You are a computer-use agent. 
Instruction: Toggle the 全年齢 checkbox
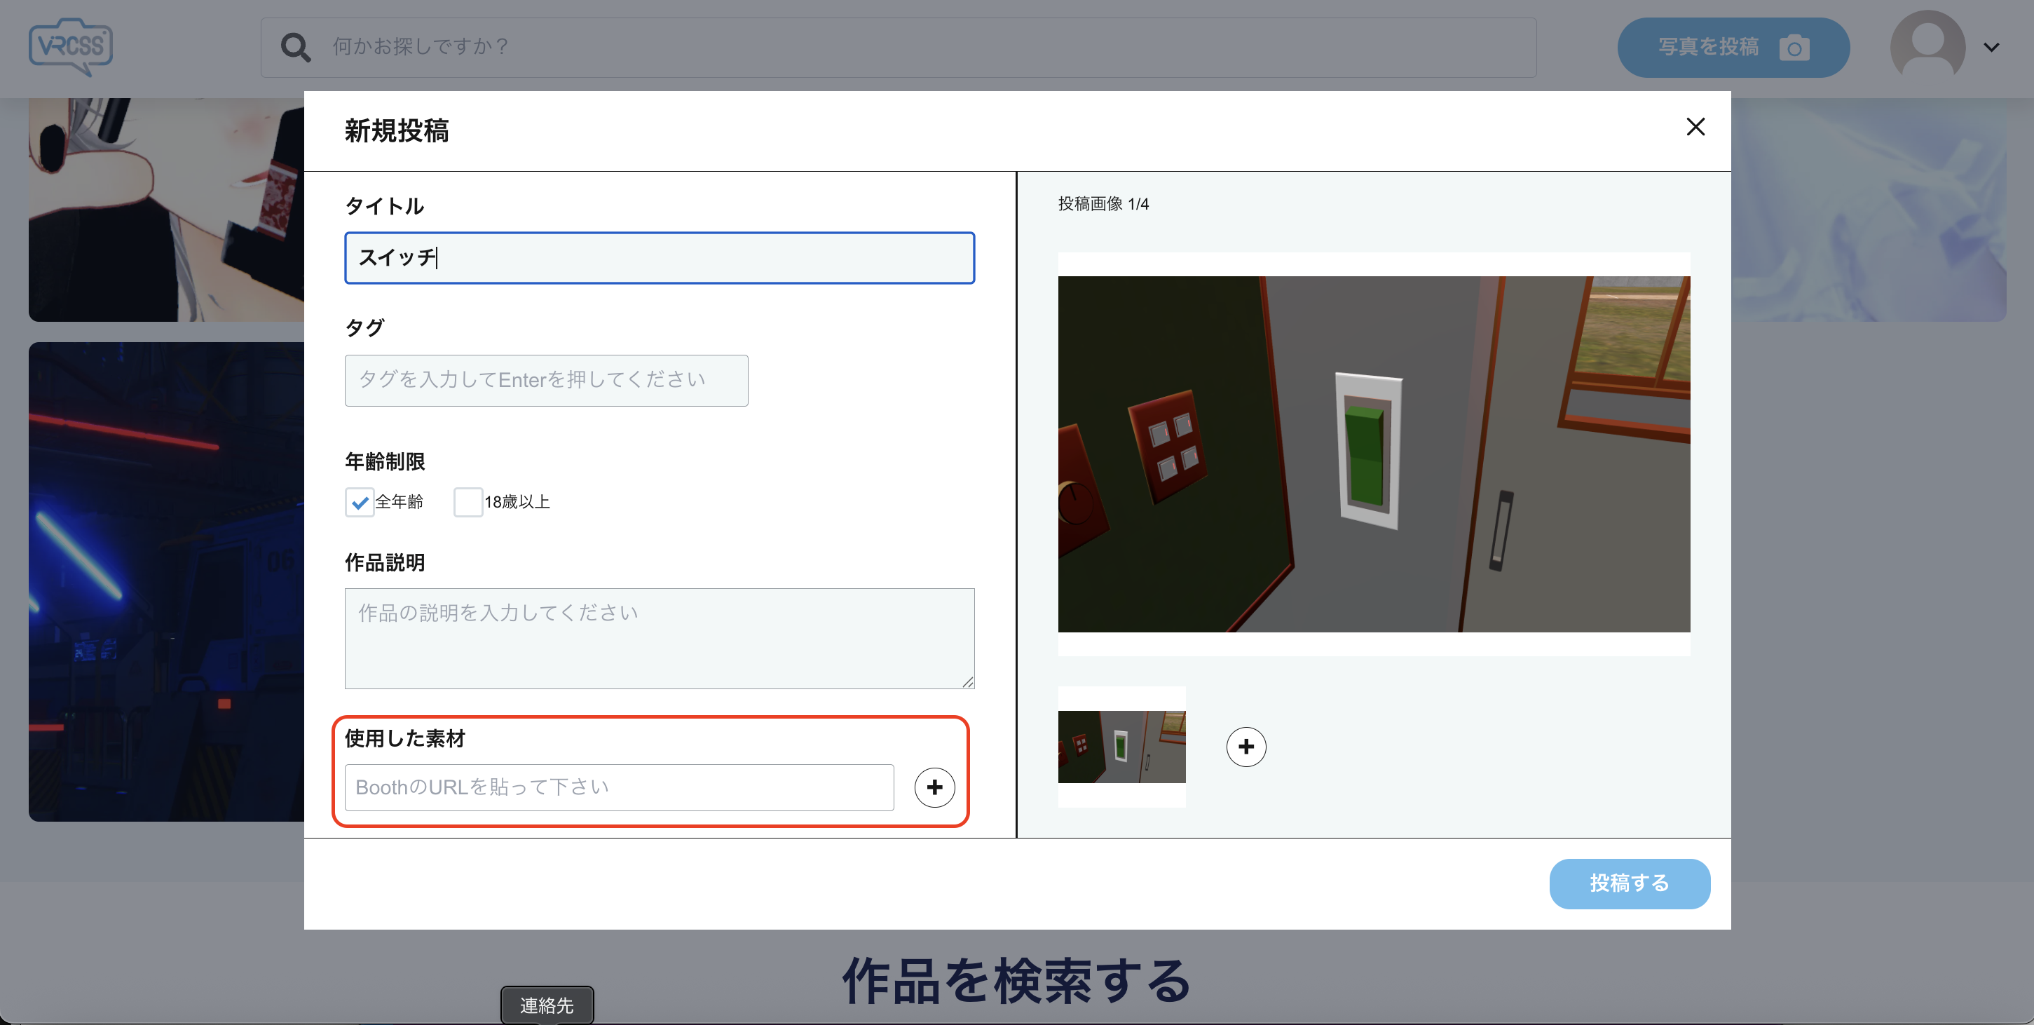tap(360, 501)
